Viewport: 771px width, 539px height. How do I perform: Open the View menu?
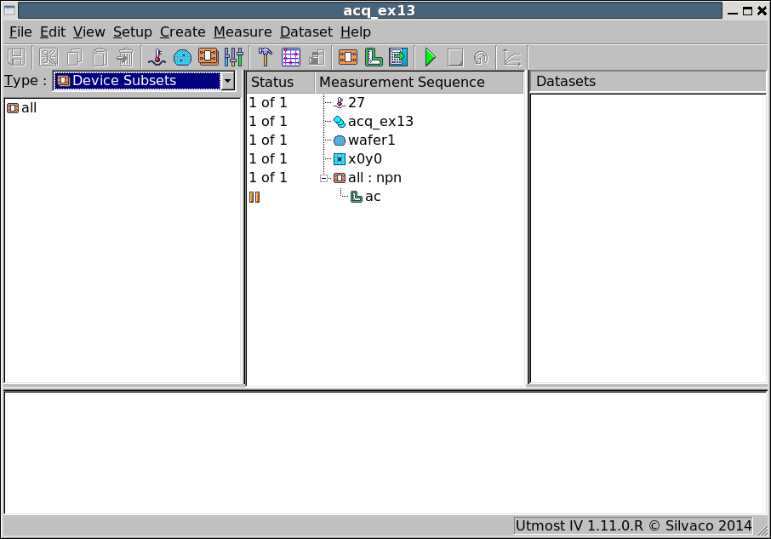pyautogui.click(x=89, y=32)
